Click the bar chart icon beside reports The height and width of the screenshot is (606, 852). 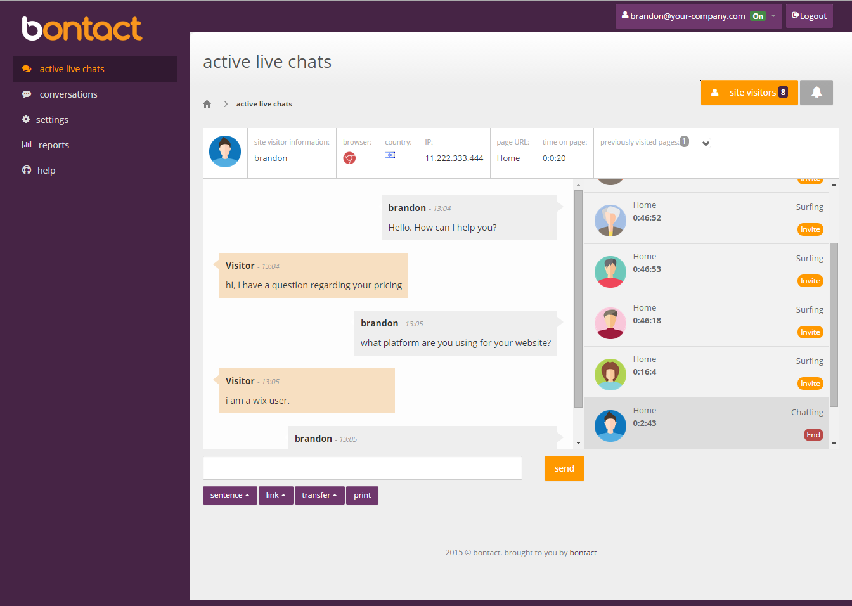coord(27,145)
